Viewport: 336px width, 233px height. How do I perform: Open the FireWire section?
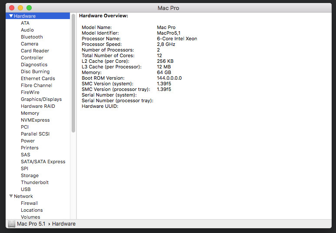pyautogui.click(x=30, y=92)
